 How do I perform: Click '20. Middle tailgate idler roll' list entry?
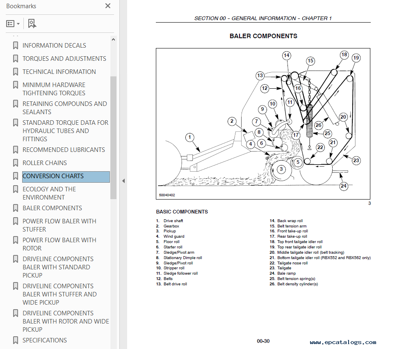(307, 253)
